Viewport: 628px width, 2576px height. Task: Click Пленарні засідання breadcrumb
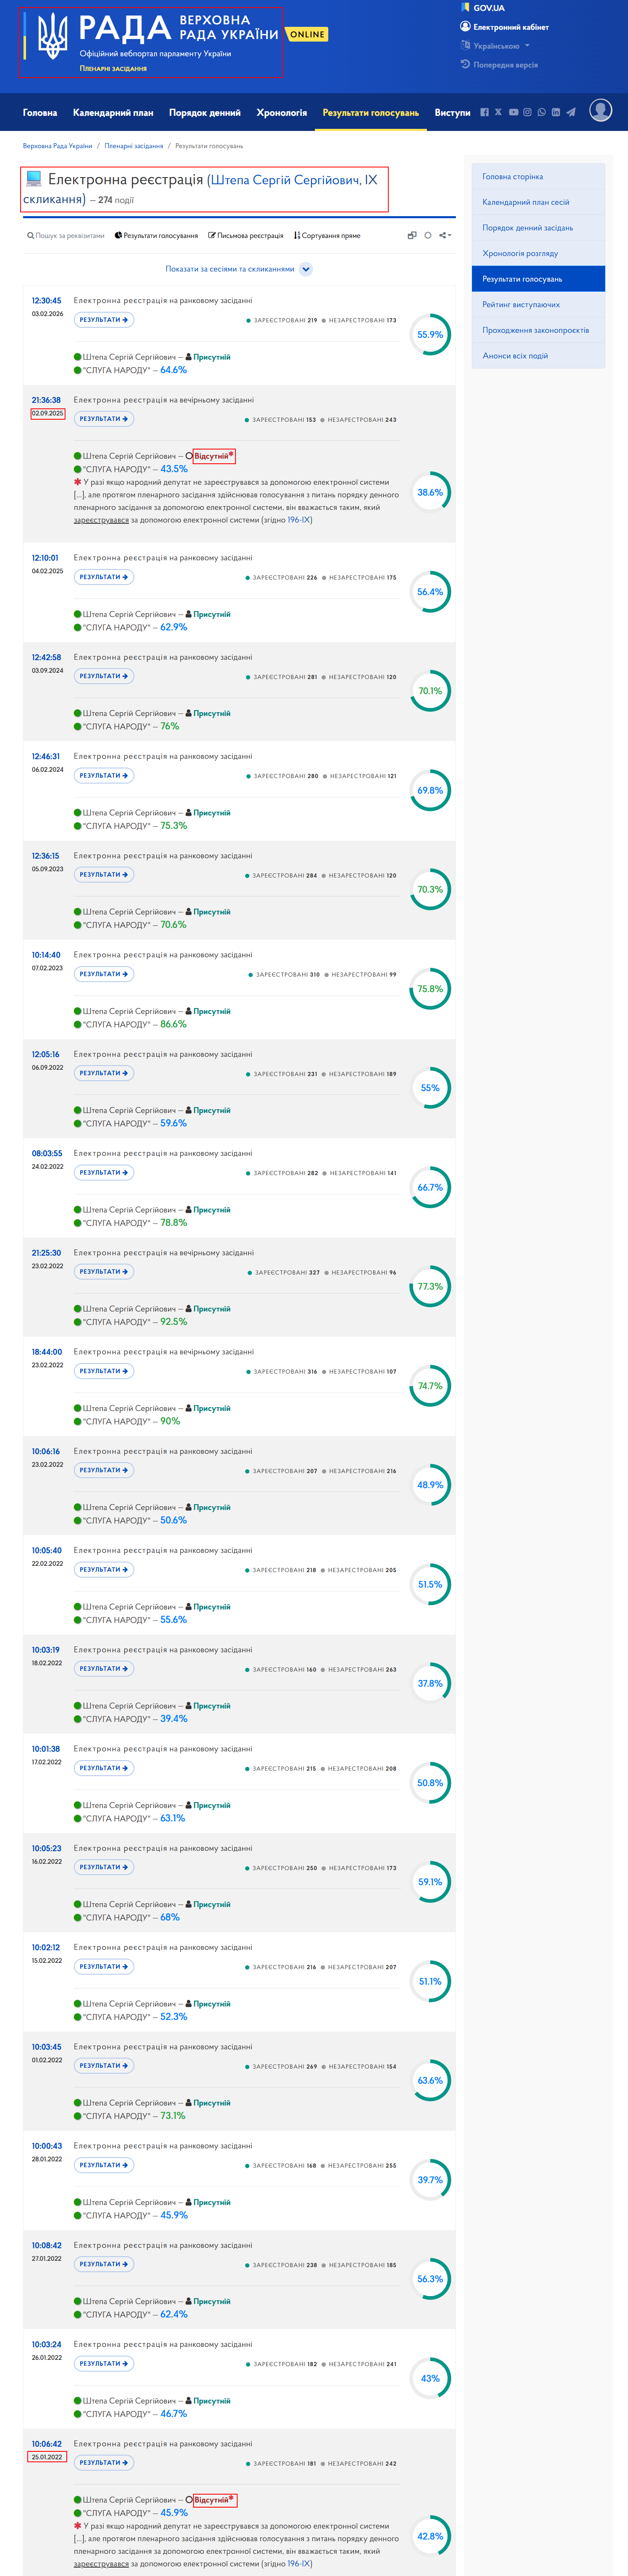click(134, 146)
